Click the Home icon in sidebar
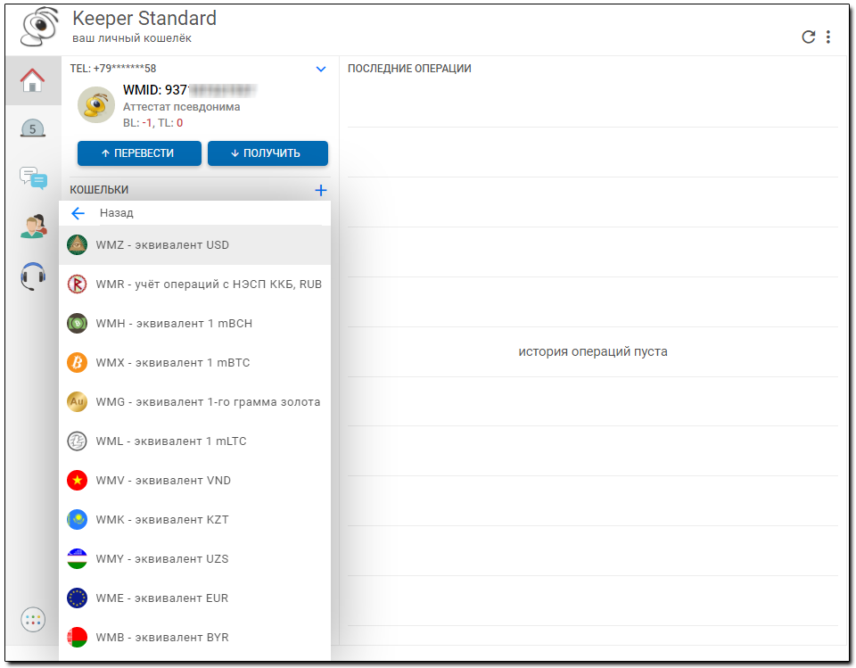Image resolution: width=856 pixels, height=668 pixels. pyautogui.click(x=33, y=81)
